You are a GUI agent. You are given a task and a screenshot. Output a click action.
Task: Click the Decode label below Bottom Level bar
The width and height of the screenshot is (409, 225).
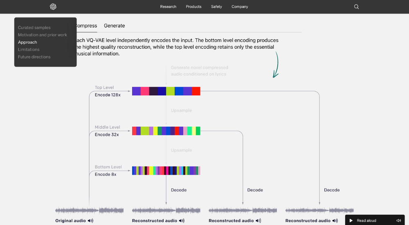[179, 190]
